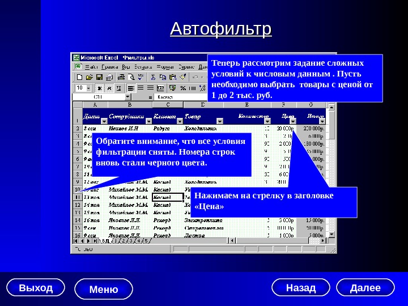Click the E-mail icon next to Save
This screenshot has width=408, height=306.
coord(109,77)
